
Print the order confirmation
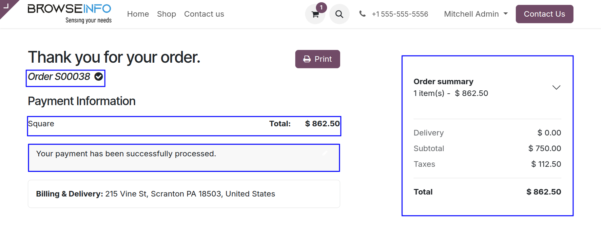[318, 59]
